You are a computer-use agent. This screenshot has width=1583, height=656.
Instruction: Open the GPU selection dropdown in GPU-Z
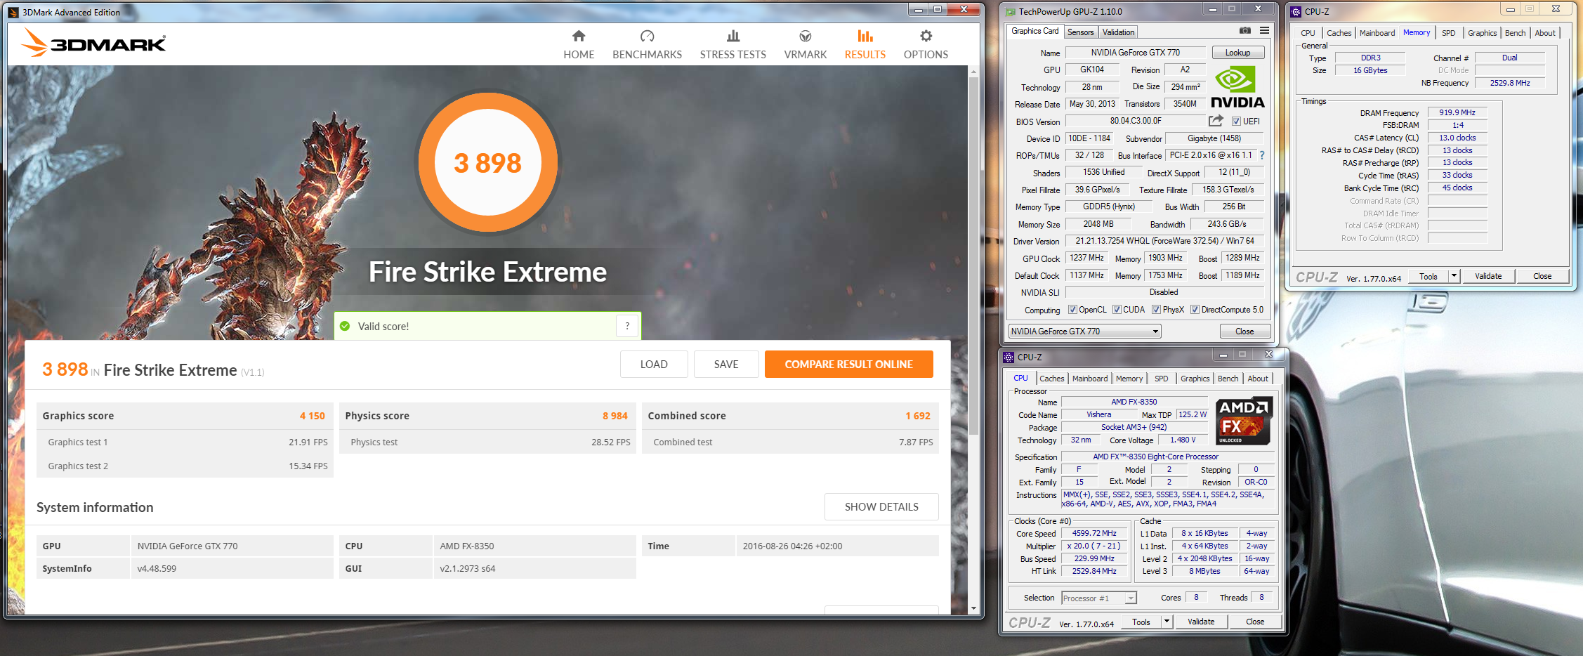tap(1084, 332)
